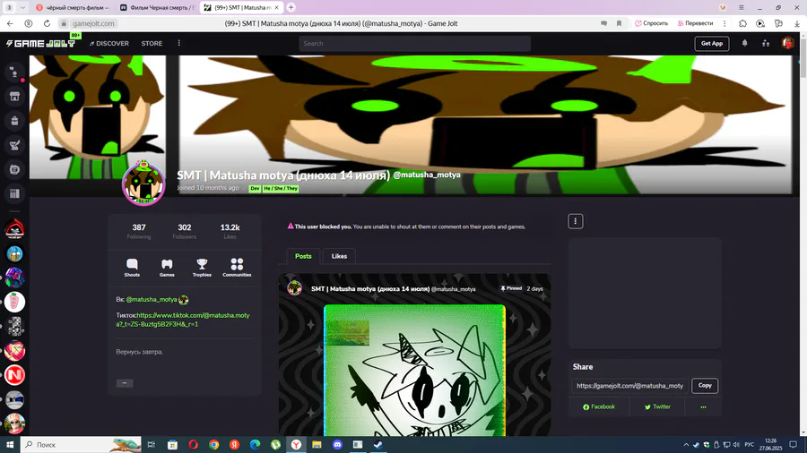807x453 pixels.
Task: Click the Get App button
Action: 712,44
